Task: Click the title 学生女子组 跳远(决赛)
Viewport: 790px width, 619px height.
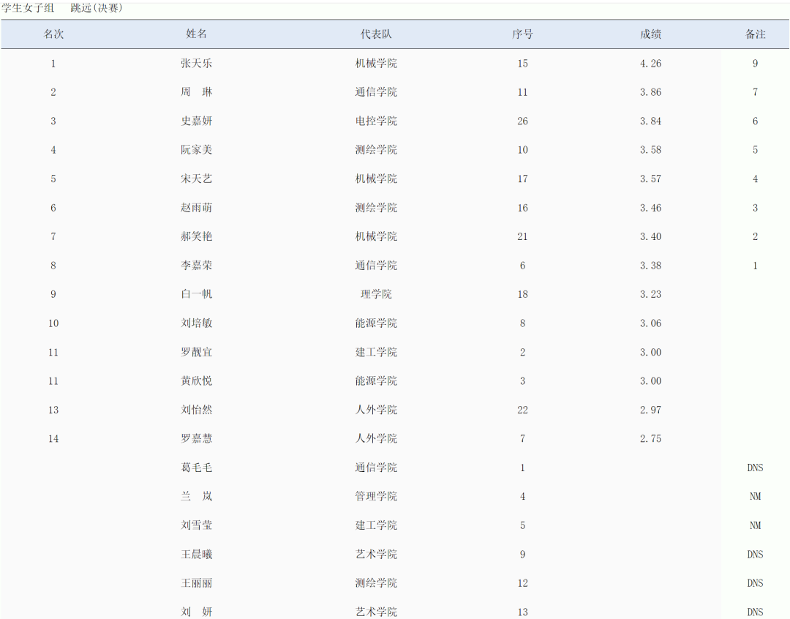Action: click(x=62, y=8)
